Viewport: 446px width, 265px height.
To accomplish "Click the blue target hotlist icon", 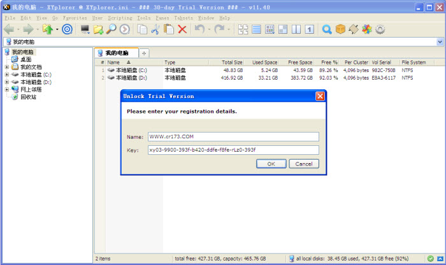I will pos(67,29).
